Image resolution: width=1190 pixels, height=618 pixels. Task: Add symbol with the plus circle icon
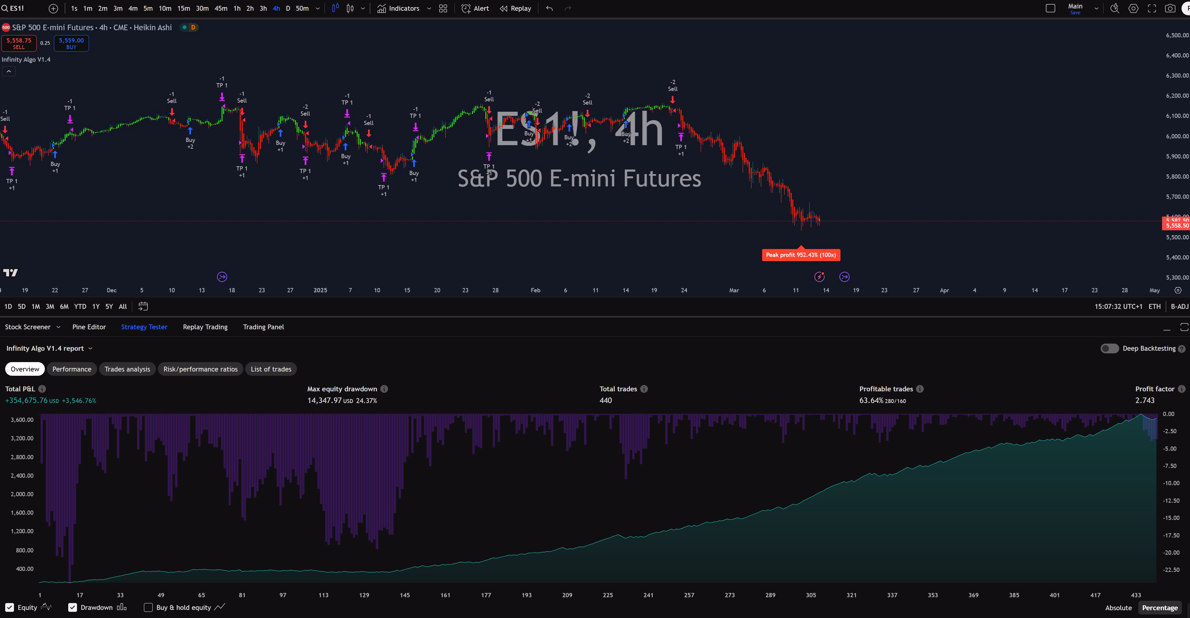click(53, 8)
